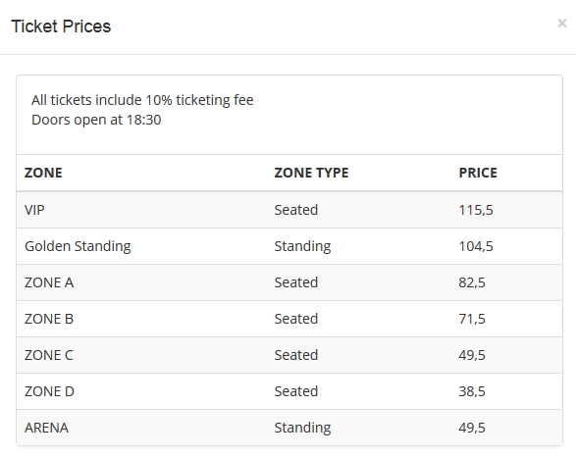Click the ticketing fee notice text
576x458 pixels.
point(142,100)
